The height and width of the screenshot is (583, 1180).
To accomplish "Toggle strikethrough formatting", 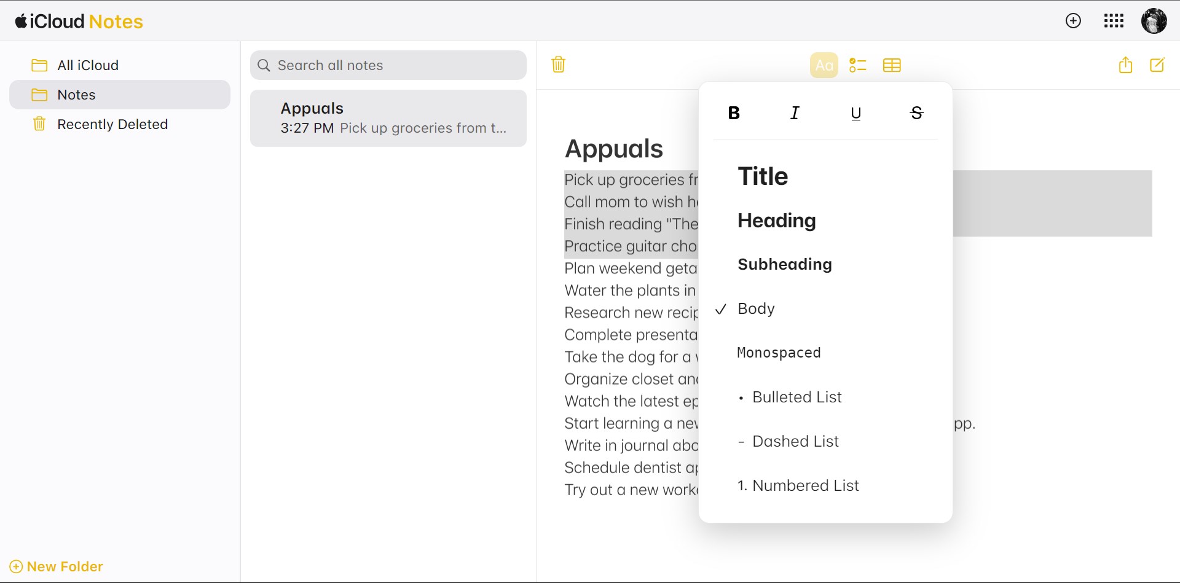I will click(x=916, y=113).
